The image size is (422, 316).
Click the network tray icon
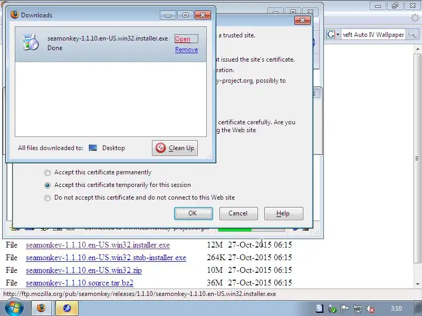tap(358, 309)
